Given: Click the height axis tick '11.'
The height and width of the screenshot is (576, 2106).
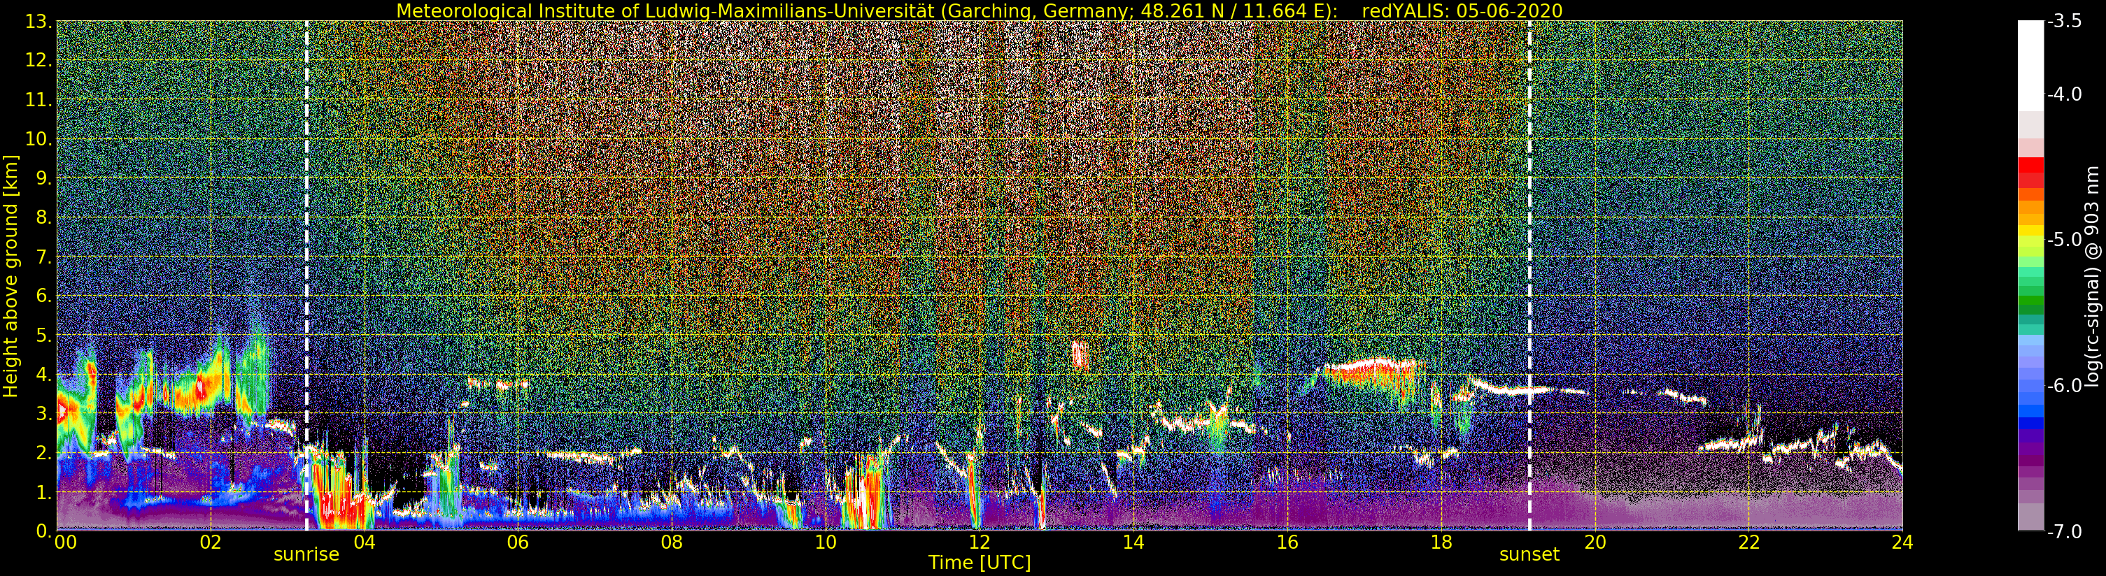Looking at the screenshot, I should (x=39, y=100).
